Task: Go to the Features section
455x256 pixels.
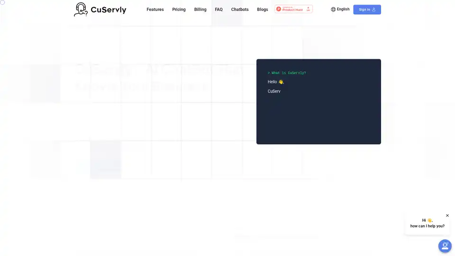Action: (x=155, y=9)
